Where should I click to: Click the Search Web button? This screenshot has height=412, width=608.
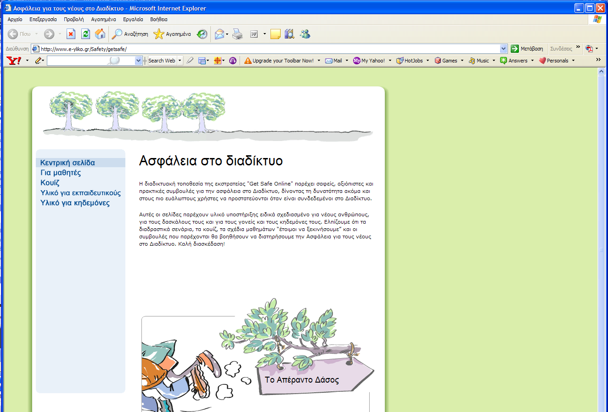pos(162,61)
